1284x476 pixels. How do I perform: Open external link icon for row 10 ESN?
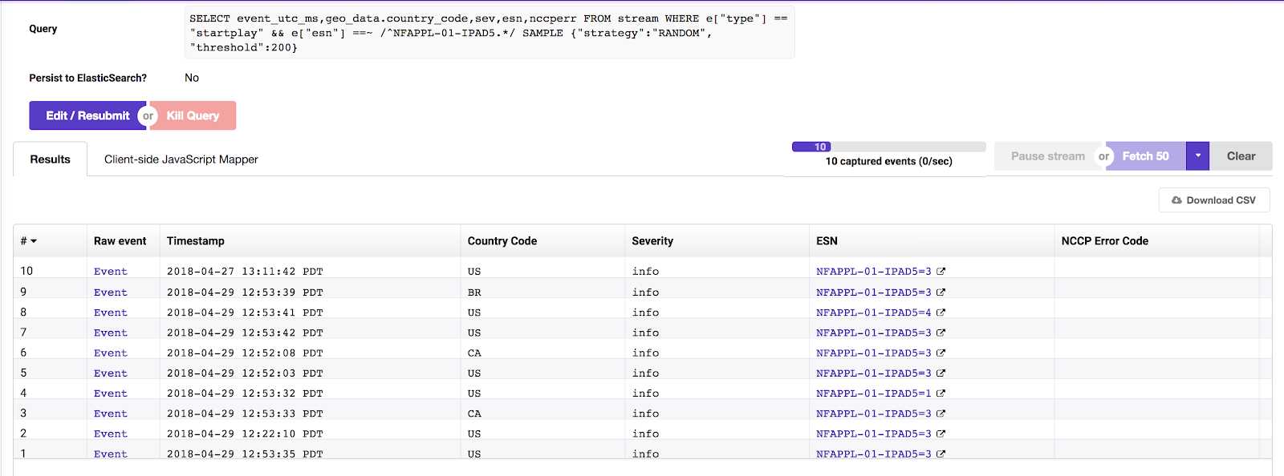[x=941, y=272]
